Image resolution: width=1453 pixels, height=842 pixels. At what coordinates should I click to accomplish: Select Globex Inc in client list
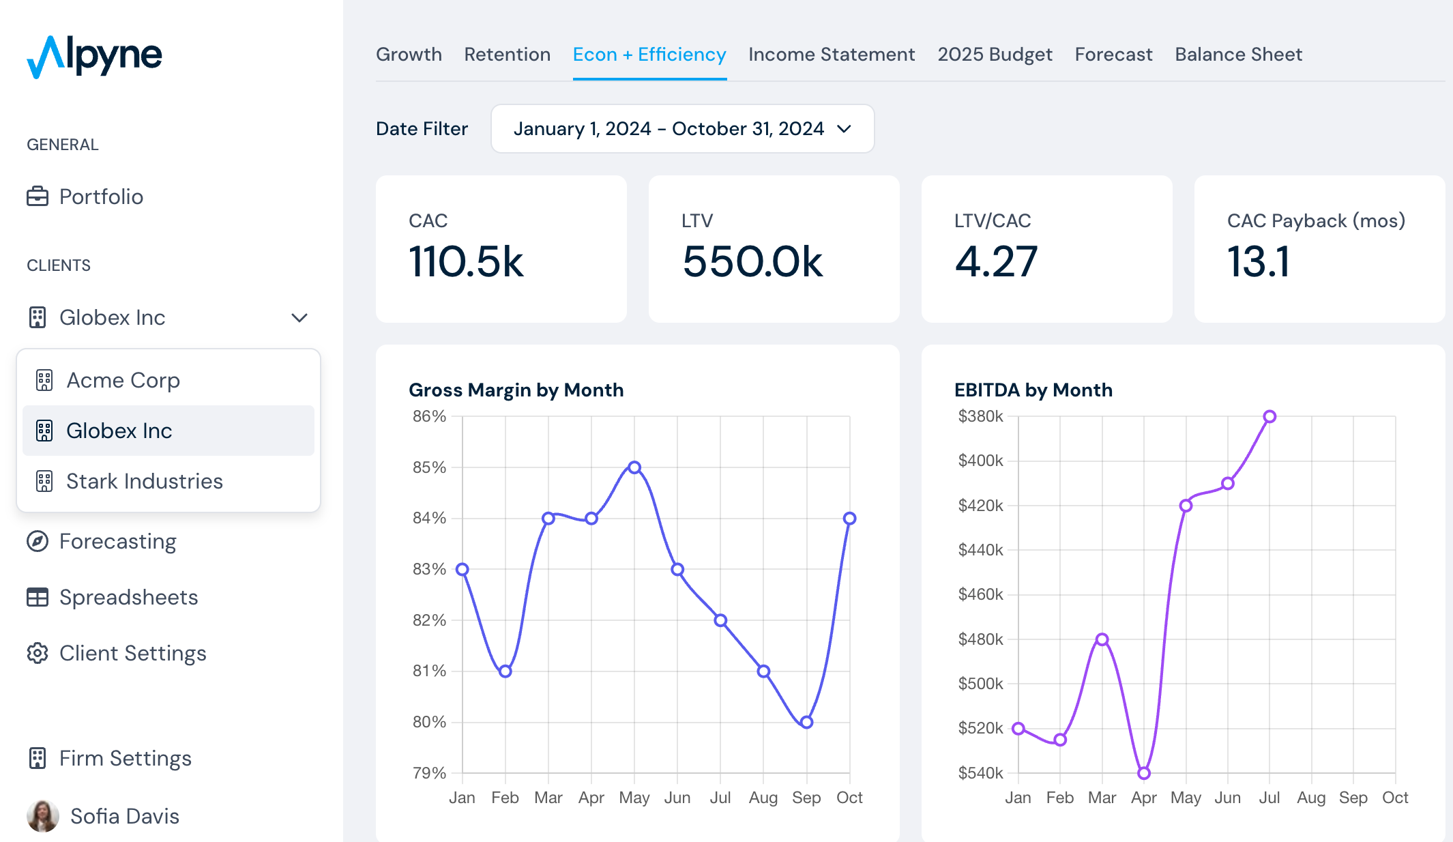119,431
